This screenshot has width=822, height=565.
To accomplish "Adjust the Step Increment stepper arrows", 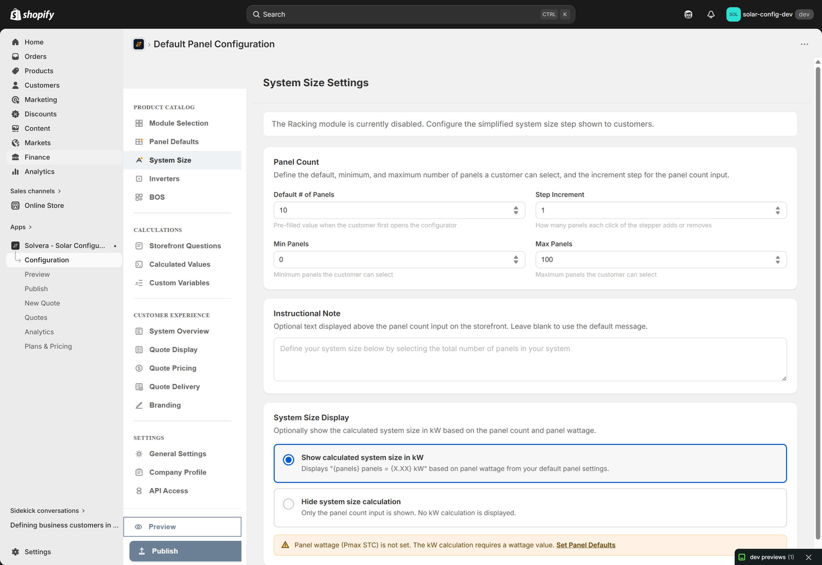I will (x=778, y=210).
